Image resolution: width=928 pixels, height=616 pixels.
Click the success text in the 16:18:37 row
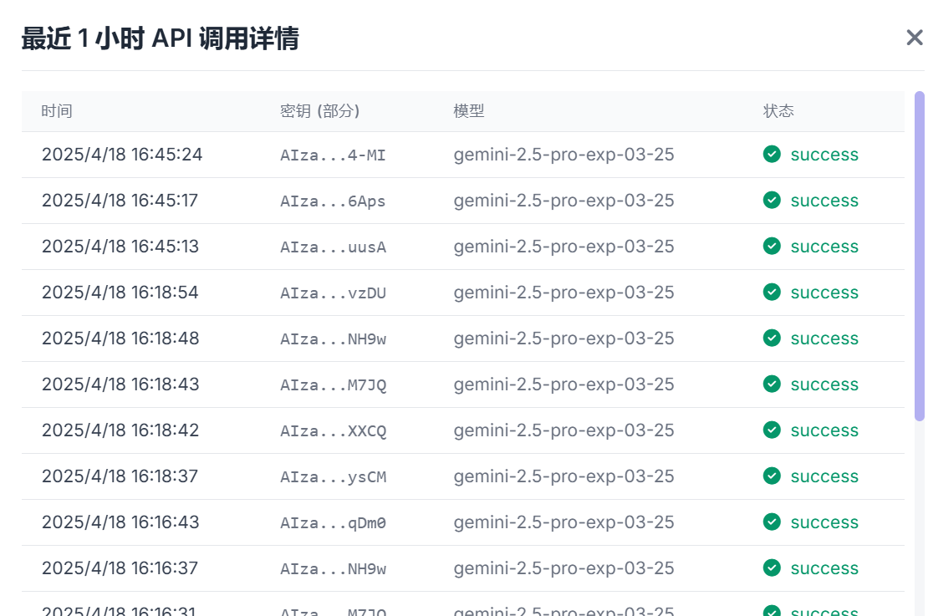tap(824, 477)
